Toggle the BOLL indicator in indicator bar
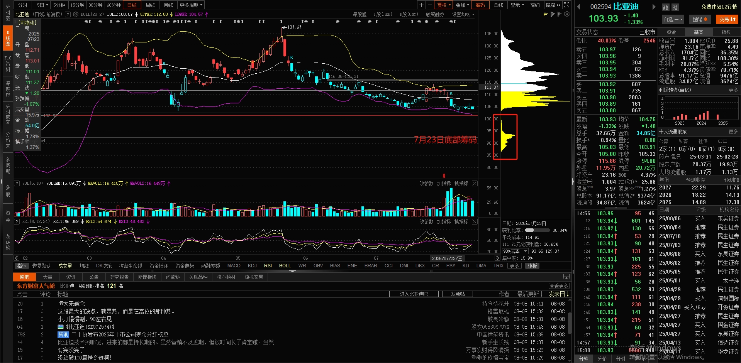This screenshot has width=741, height=363. click(x=285, y=266)
